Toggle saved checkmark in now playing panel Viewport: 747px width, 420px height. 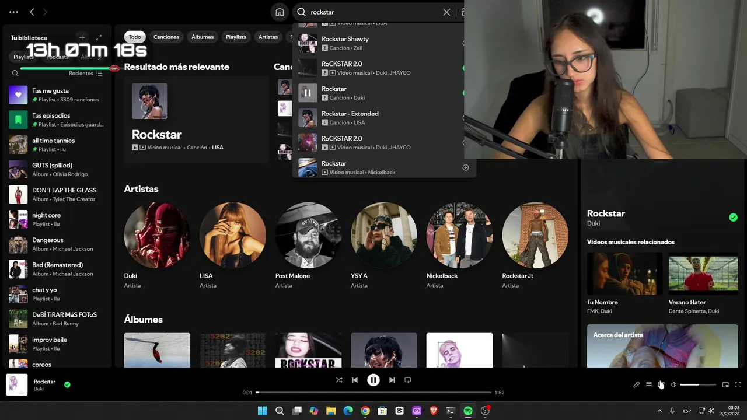[733, 218]
